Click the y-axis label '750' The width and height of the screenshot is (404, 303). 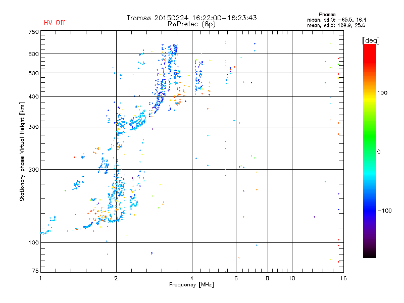(x=33, y=32)
